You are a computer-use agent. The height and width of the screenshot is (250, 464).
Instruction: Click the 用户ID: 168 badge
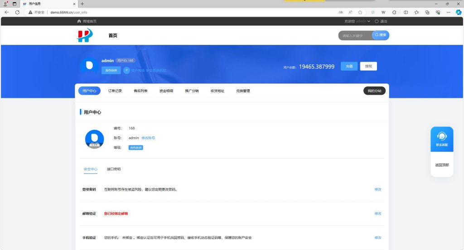pyautogui.click(x=126, y=60)
